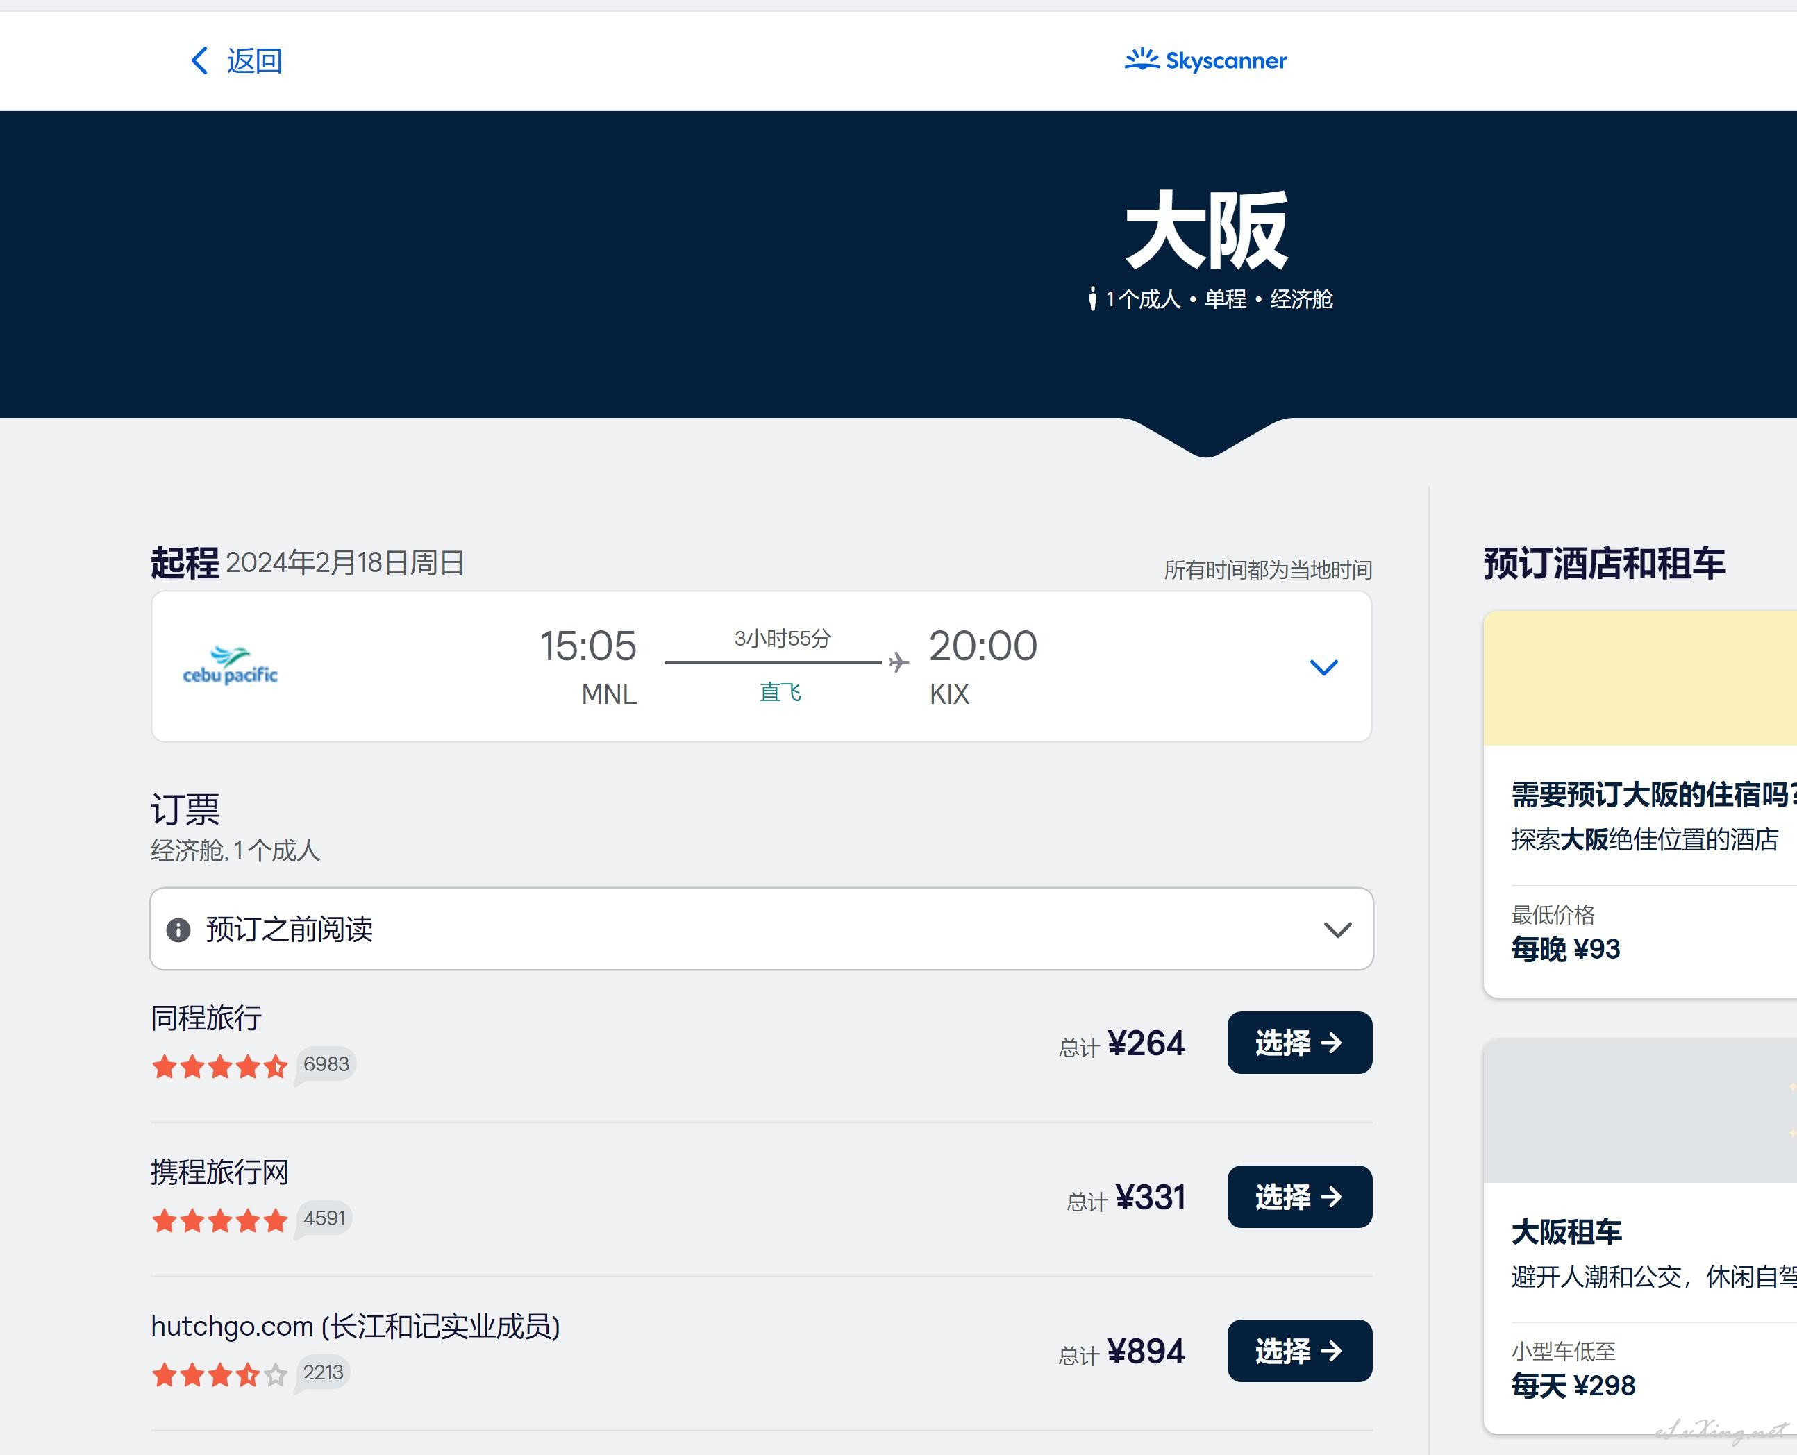
Task: Click the hutchgo.com star rating
Action: coord(219,1374)
